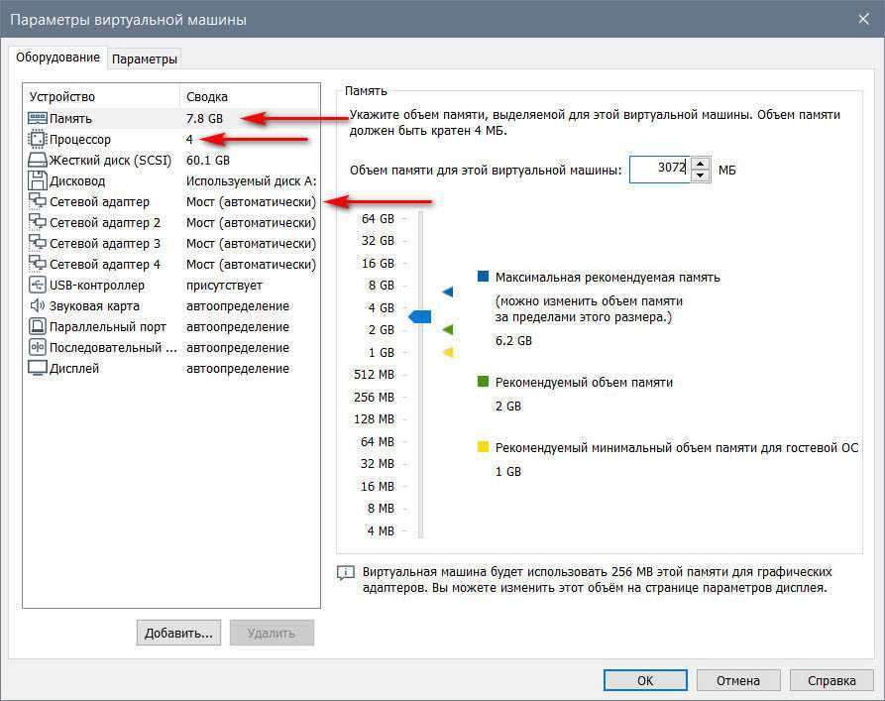Click the USB-контроллер icon

point(37,286)
